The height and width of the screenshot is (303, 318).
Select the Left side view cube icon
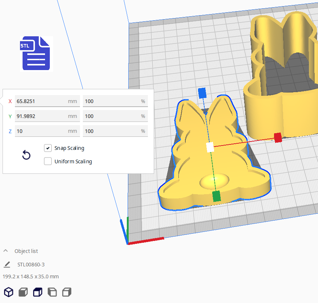pos(52,292)
